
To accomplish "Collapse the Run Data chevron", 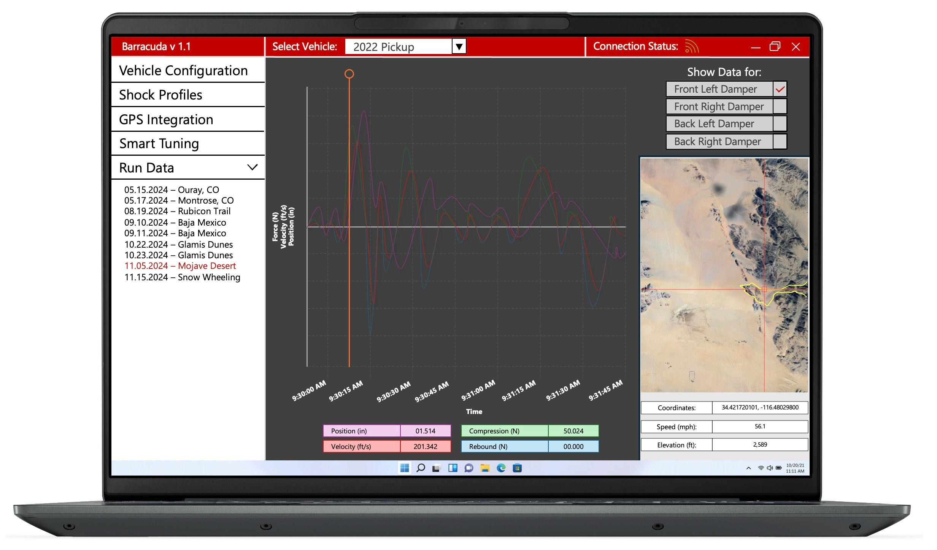I will pos(253,168).
